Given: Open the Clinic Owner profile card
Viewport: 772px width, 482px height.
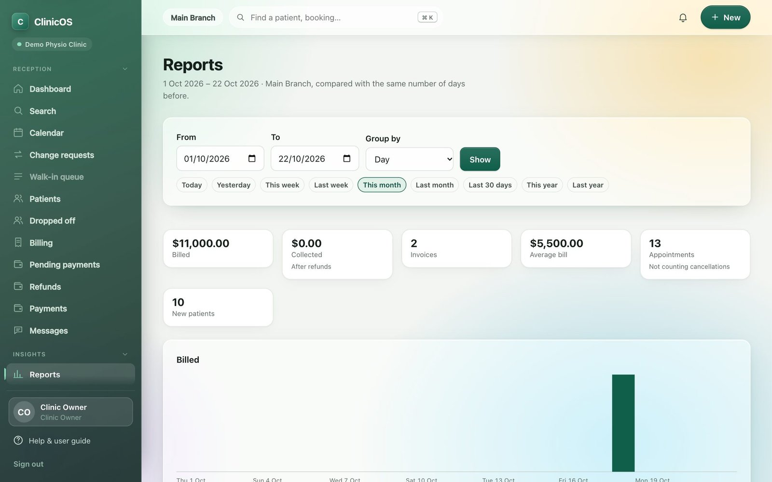Looking at the screenshot, I should click(x=70, y=412).
